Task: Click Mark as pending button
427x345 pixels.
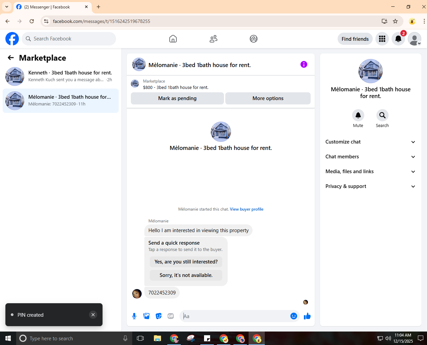Action: click(177, 98)
